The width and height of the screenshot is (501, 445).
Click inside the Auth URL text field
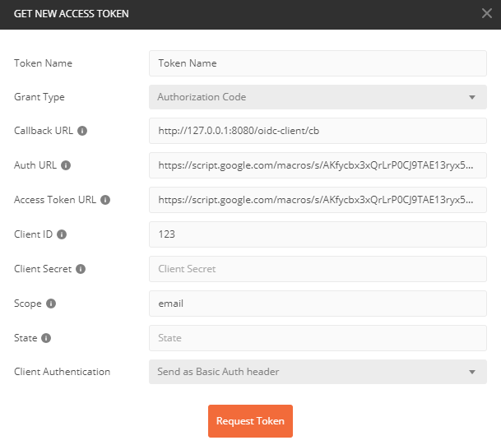click(x=318, y=165)
